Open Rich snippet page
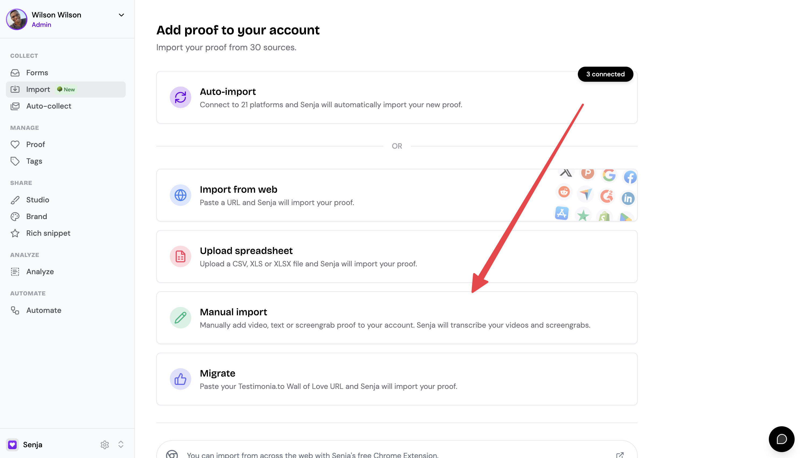This screenshot has width=800, height=458. point(66,233)
